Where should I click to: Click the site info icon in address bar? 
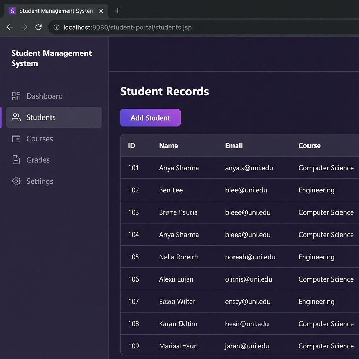click(x=56, y=27)
